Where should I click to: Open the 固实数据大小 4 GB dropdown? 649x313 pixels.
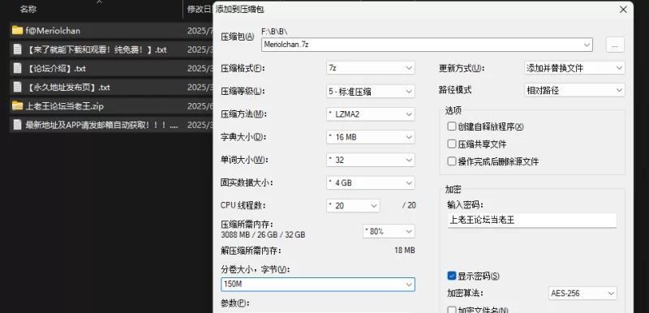371,182
